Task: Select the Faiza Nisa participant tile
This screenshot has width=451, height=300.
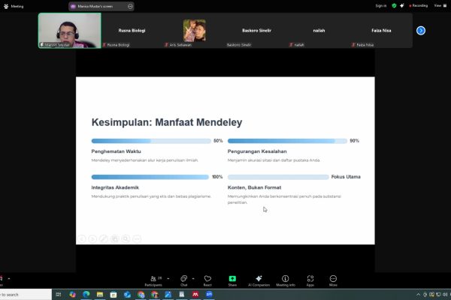Action: click(381, 31)
